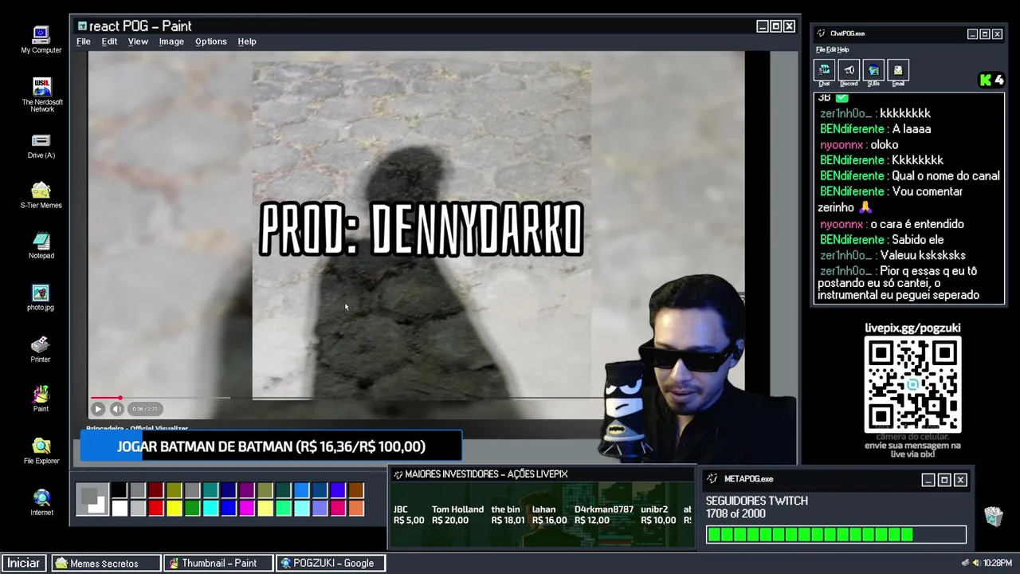Open the Recycle Bin icon

click(993, 517)
